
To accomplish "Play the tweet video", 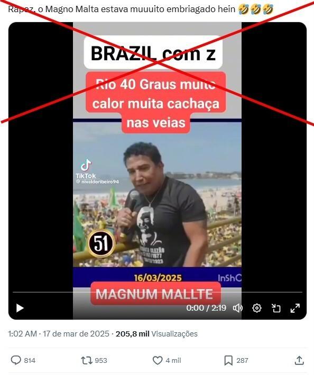I will click(x=20, y=308).
